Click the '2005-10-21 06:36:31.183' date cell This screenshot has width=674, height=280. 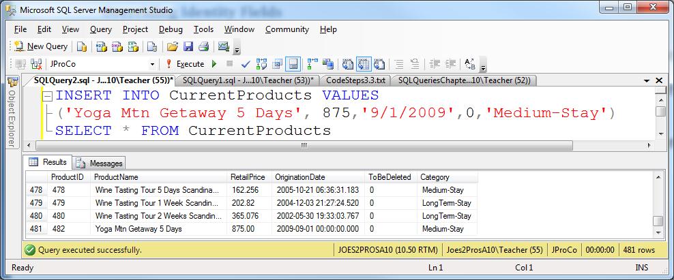318,190
